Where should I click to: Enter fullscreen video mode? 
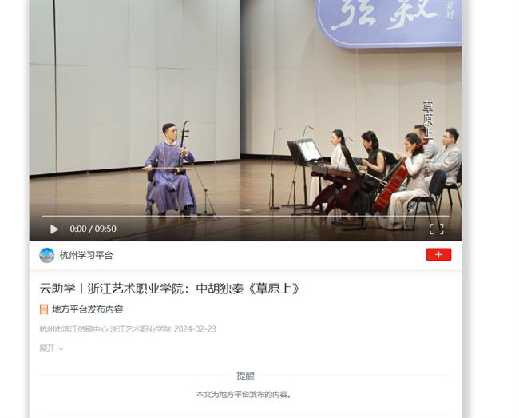(x=436, y=229)
